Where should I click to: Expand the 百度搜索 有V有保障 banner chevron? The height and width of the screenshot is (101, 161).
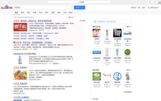pyautogui.click(x=131, y=22)
